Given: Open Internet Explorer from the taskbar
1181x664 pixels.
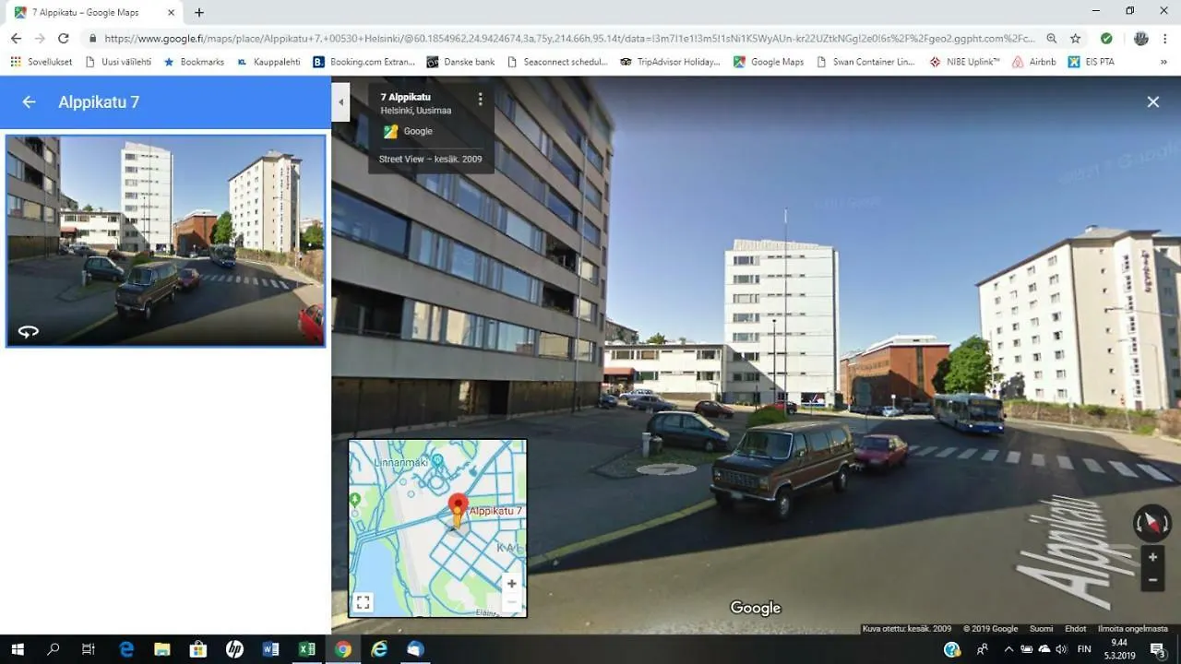Looking at the screenshot, I should pyautogui.click(x=379, y=649).
